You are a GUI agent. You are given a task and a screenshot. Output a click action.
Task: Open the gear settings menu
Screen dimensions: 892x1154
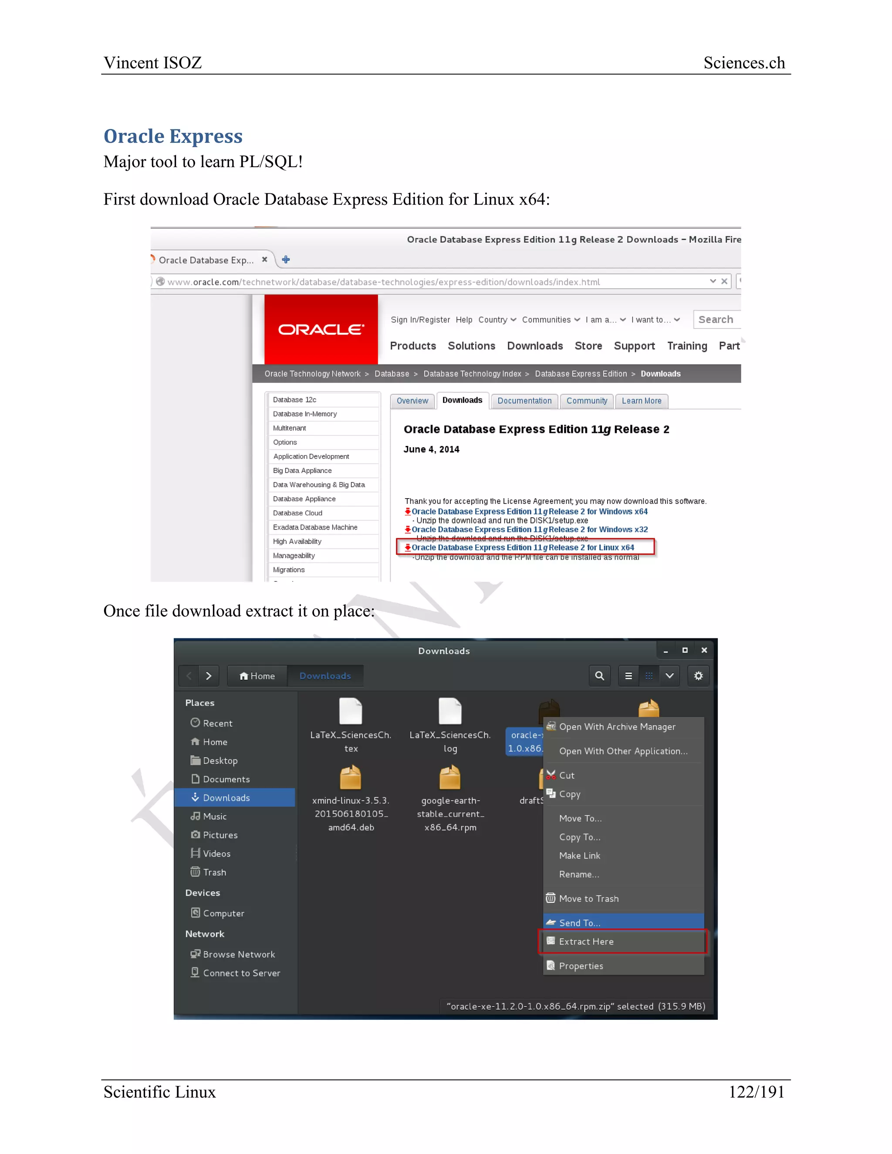698,676
